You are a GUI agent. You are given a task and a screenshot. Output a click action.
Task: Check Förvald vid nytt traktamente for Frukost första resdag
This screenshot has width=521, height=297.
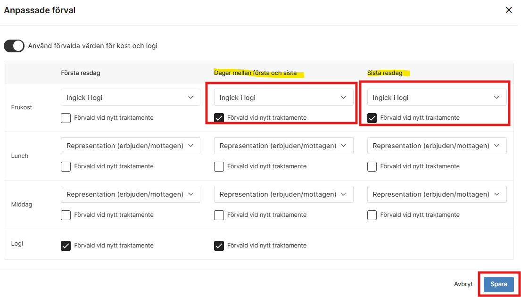(66, 118)
